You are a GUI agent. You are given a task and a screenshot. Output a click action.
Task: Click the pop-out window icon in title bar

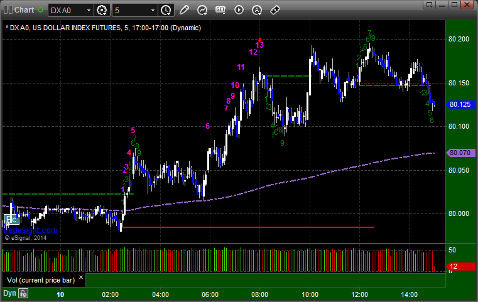430,4
